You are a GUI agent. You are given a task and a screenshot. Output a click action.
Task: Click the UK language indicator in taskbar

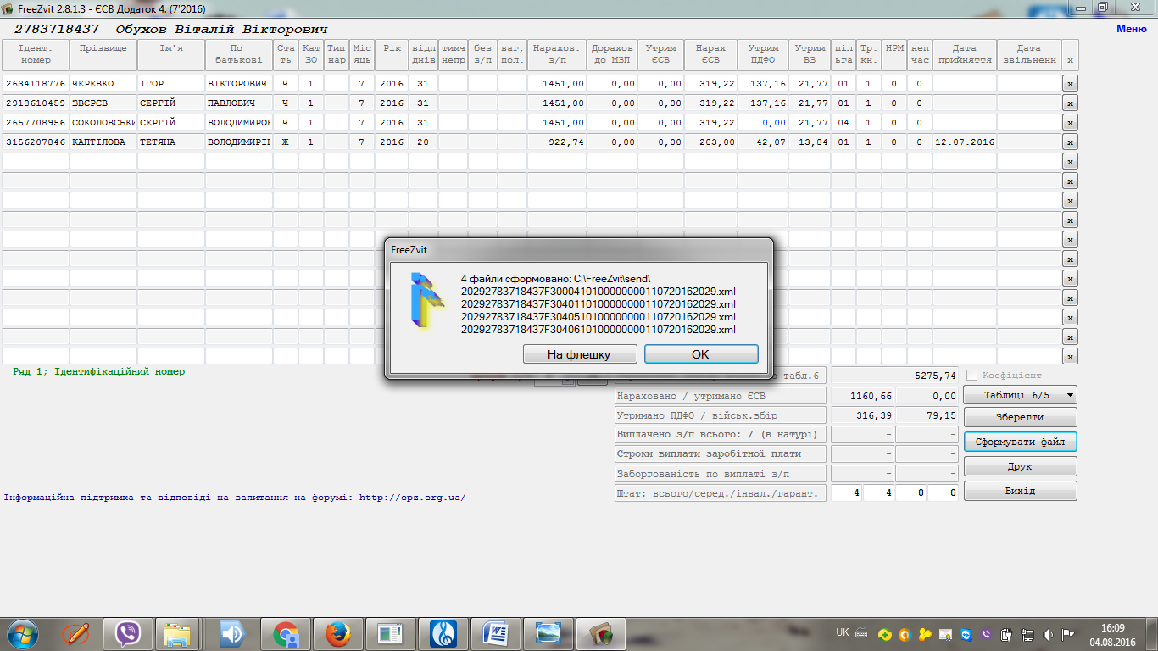(x=843, y=632)
